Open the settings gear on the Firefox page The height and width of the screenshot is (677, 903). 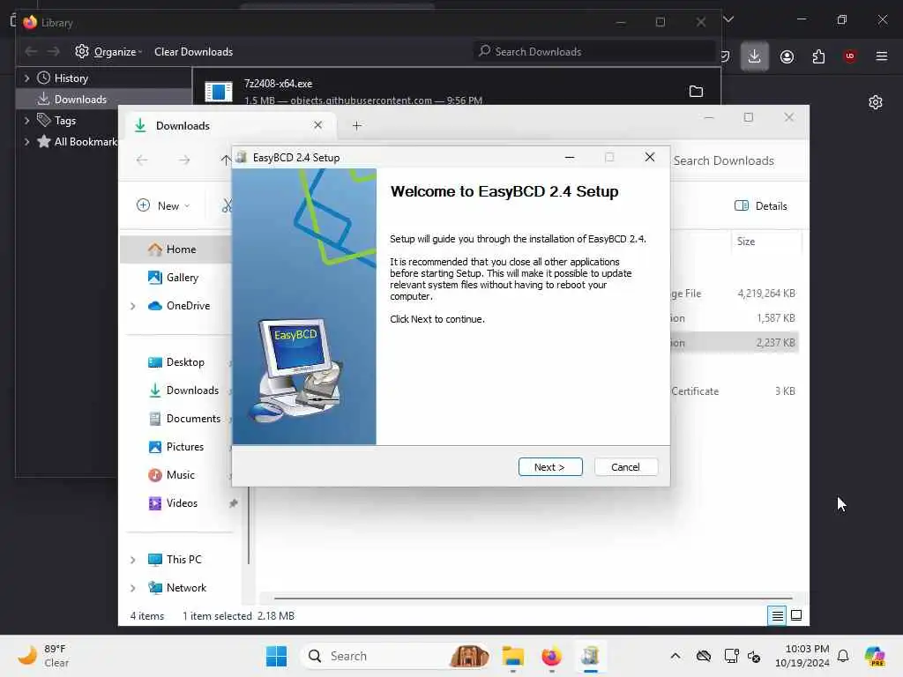point(876,102)
